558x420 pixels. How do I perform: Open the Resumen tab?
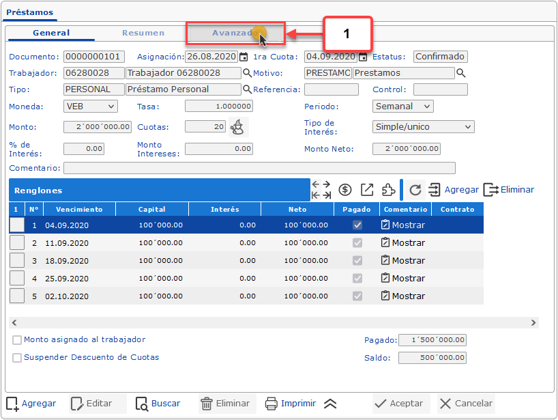point(143,33)
